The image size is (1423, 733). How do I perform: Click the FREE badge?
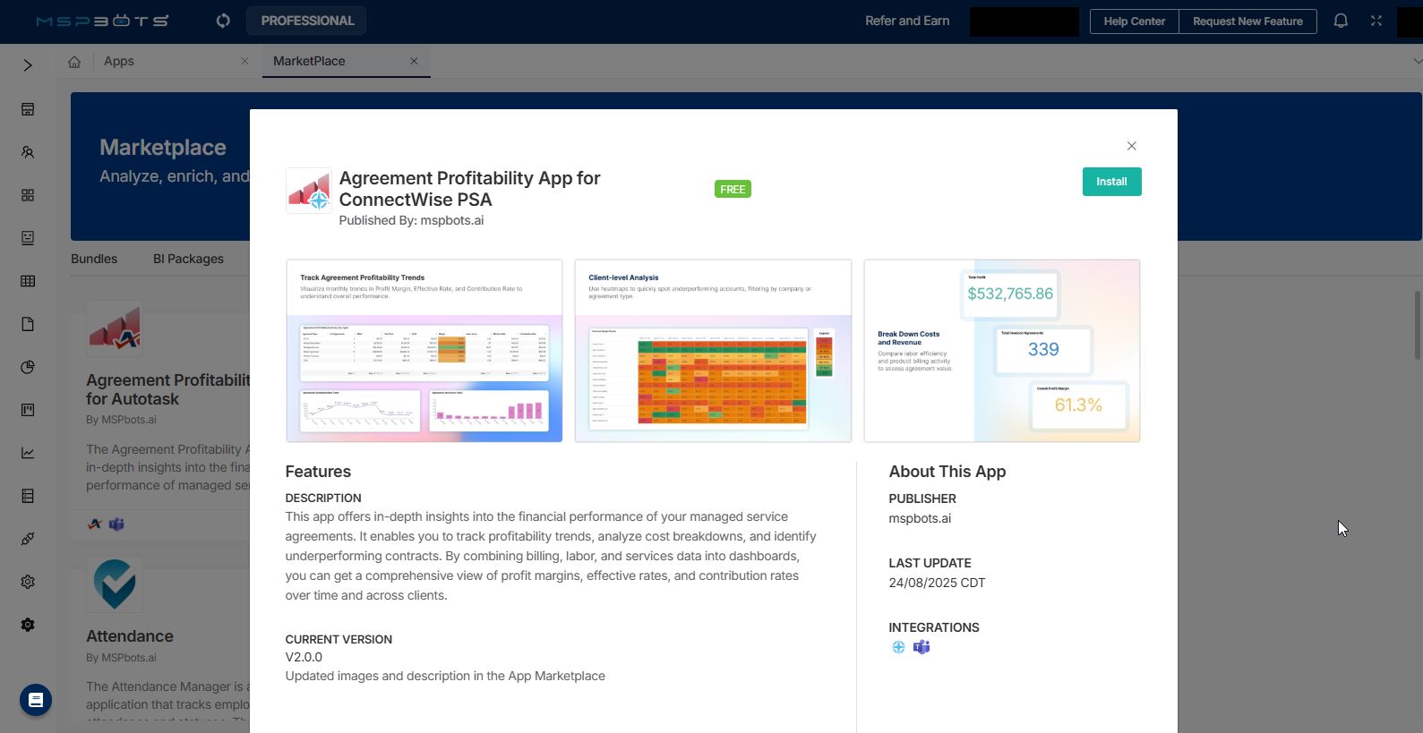point(733,189)
